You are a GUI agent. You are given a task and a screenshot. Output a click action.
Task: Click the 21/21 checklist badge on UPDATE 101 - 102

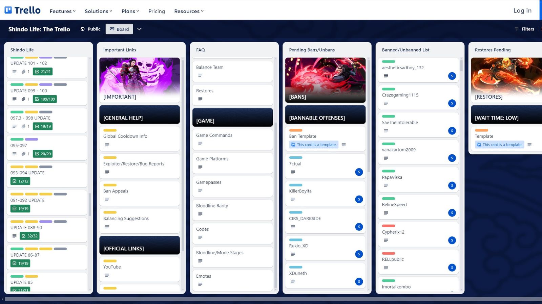click(x=43, y=72)
